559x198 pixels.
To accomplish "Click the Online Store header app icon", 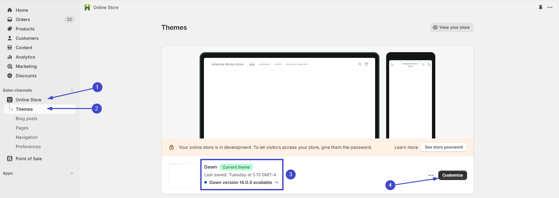I will tap(87, 7).
